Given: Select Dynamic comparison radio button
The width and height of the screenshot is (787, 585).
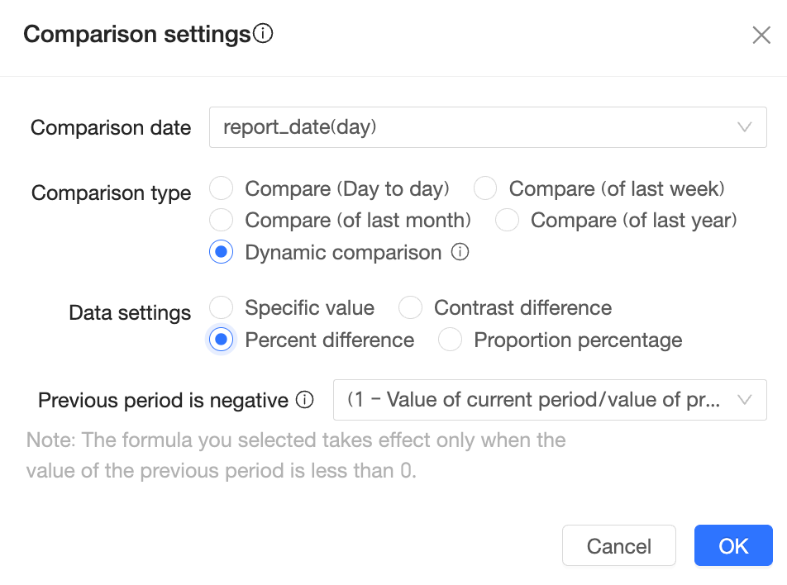Looking at the screenshot, I should [222, 252].
